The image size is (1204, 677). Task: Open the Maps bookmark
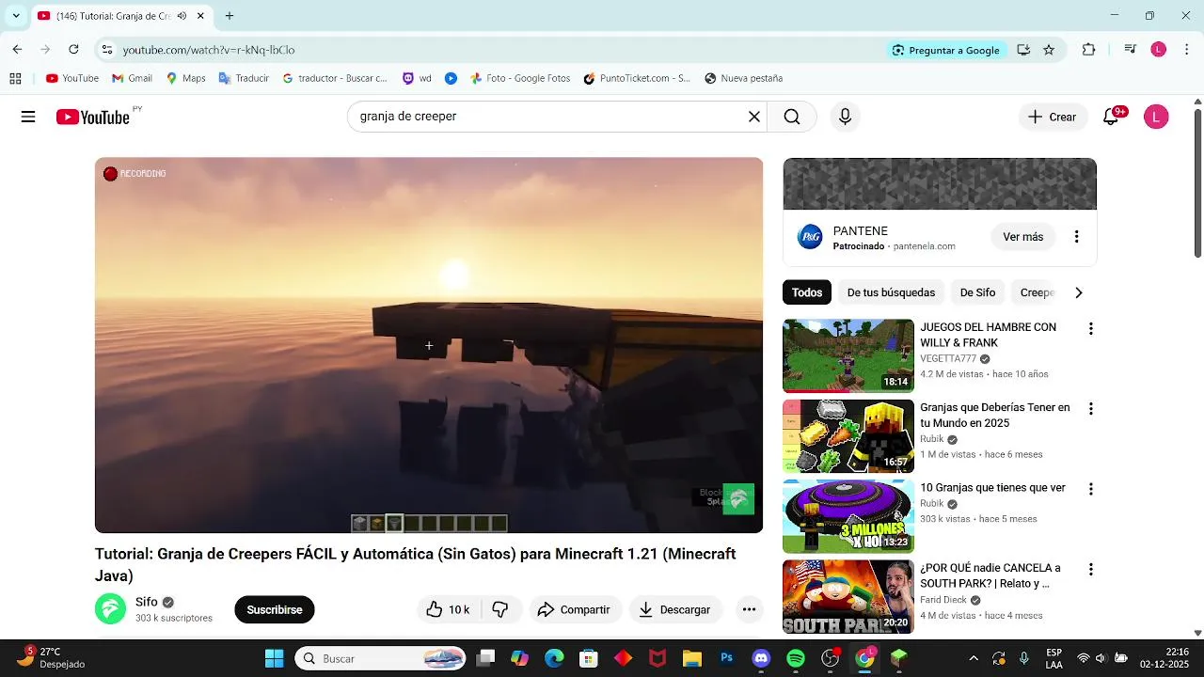point(185,78)
